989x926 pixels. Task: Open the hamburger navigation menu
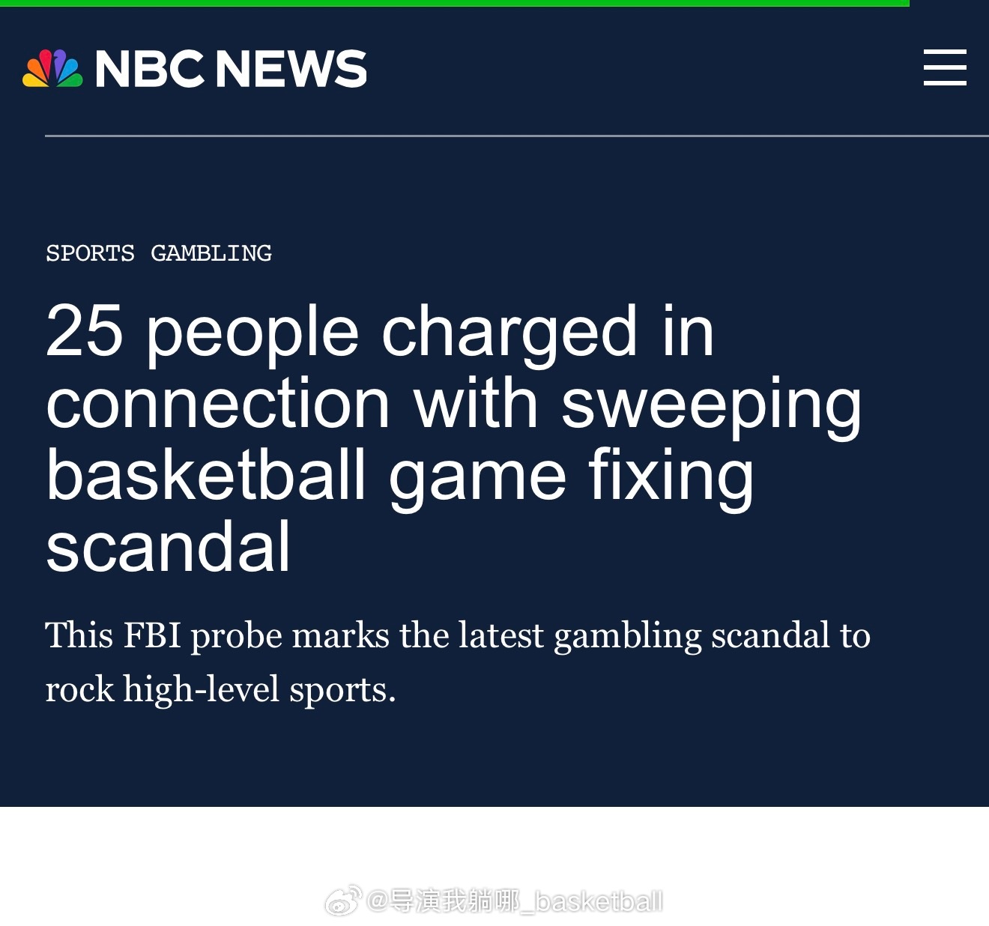coord(945,68)
